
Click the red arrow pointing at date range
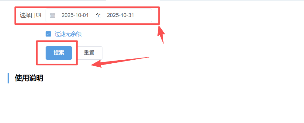pos(161,35)
